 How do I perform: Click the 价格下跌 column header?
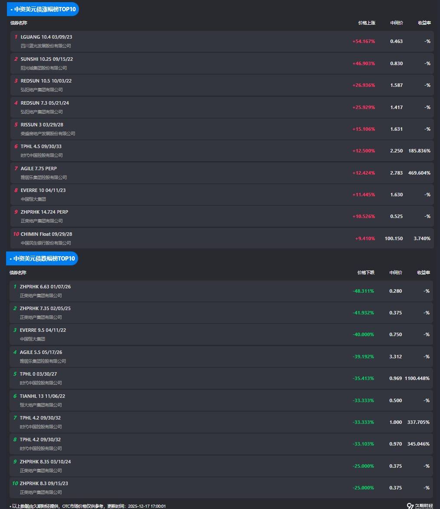[x=366, y=273]
